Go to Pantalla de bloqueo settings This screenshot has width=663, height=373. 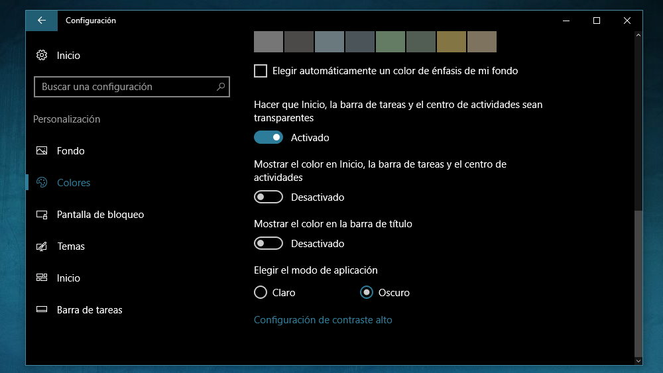coord(100,215)
